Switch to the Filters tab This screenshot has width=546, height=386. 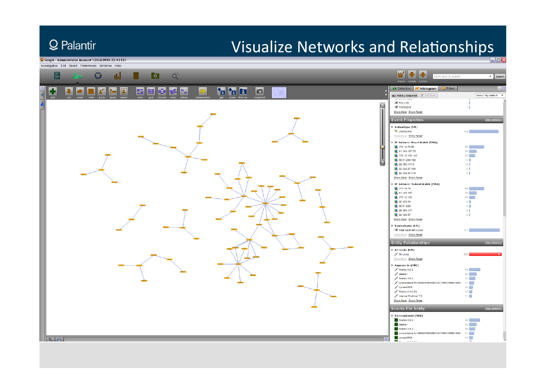(x=448, y=88)
